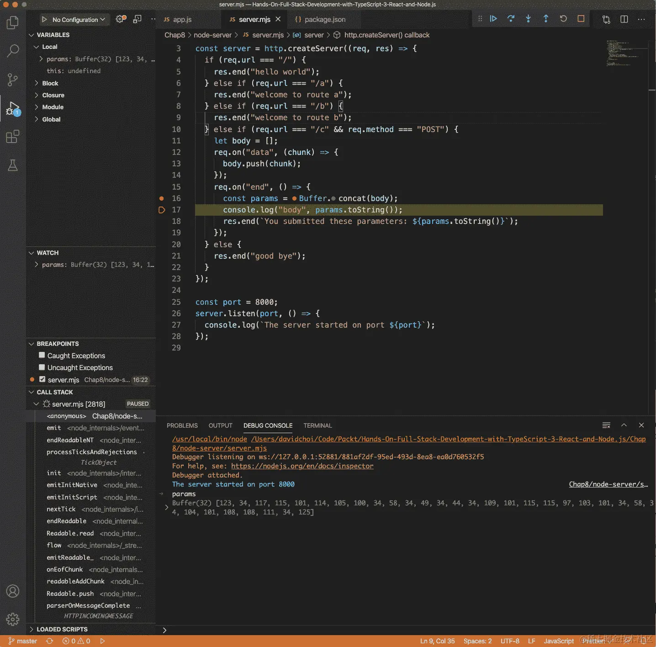Step into in the debug toolbar
Screen dimensions: 656x647
tap(528, 19)
